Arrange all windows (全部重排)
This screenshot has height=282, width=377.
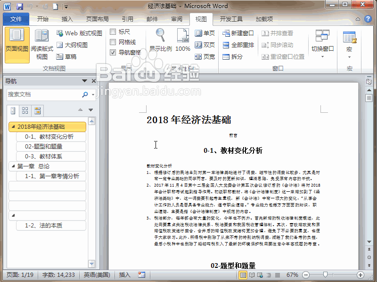tap(238, 45)
